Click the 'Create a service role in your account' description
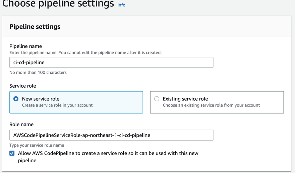The height and width of the screenshot is (173, 295). [57, 105]
